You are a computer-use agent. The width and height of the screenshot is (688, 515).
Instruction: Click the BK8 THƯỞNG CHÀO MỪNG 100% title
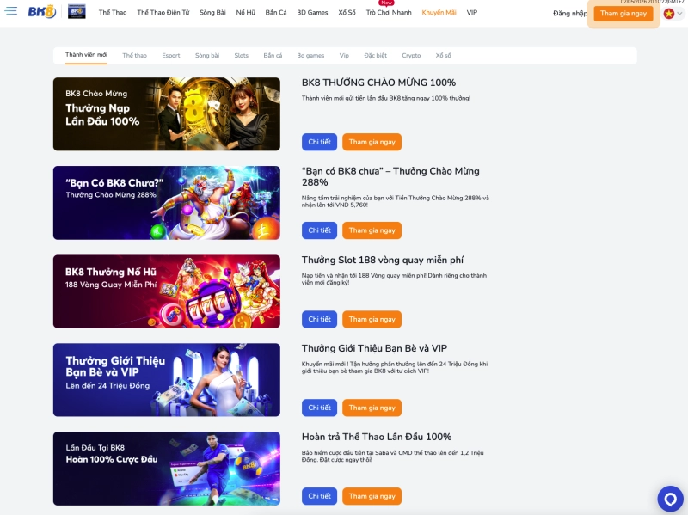(378, 83)
